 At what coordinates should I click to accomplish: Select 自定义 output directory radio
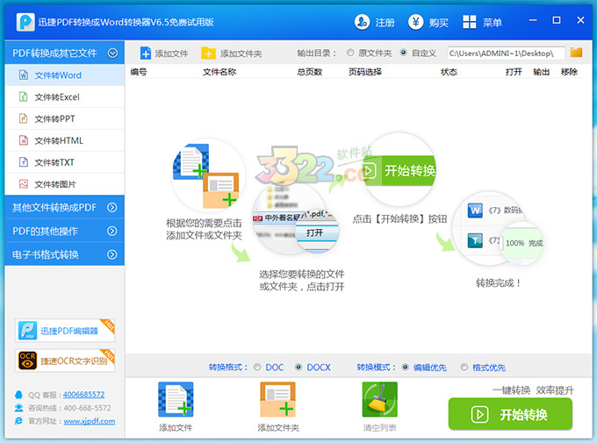403,53
